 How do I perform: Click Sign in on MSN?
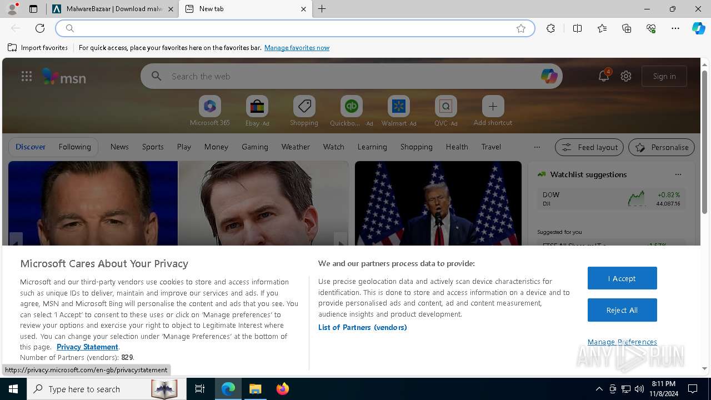click(664, 76)
